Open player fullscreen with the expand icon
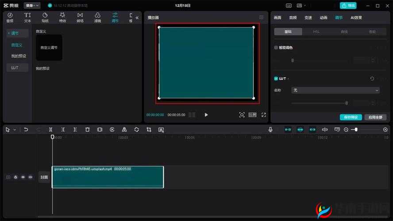Viewport: 393px width, 221px height. click(264, 114)
